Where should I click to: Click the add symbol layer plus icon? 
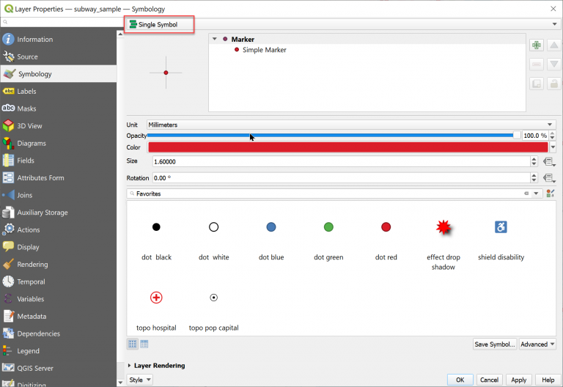[536, 45]
